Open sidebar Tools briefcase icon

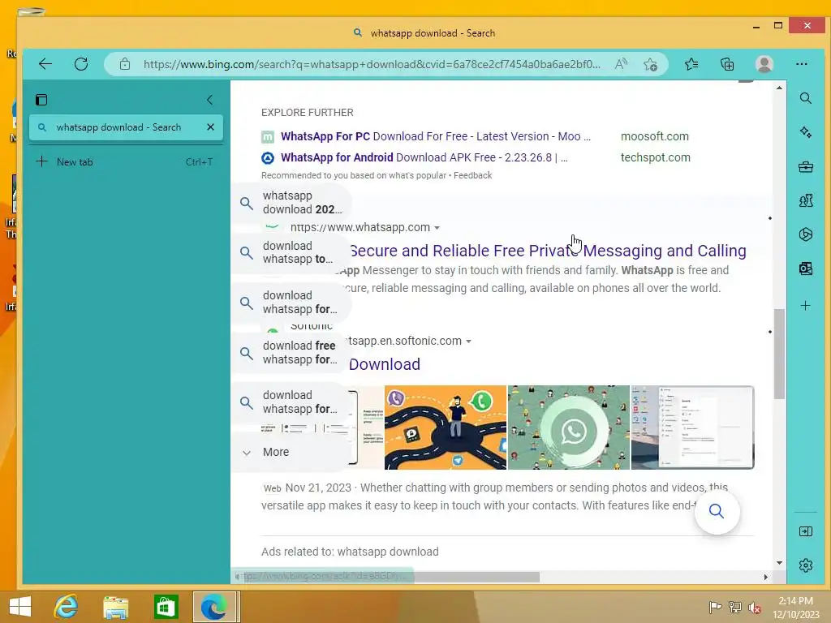pos(806,167)
